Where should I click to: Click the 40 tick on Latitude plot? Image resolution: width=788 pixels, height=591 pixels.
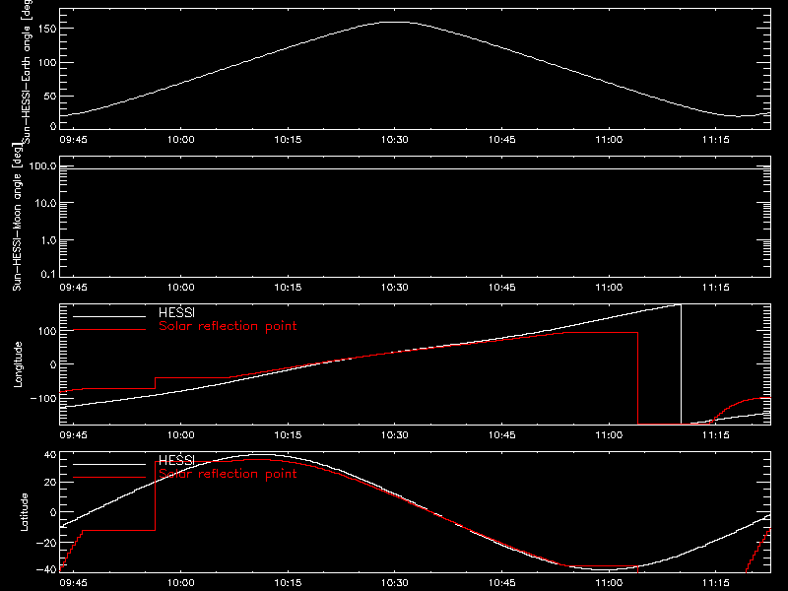coord(50,455)
